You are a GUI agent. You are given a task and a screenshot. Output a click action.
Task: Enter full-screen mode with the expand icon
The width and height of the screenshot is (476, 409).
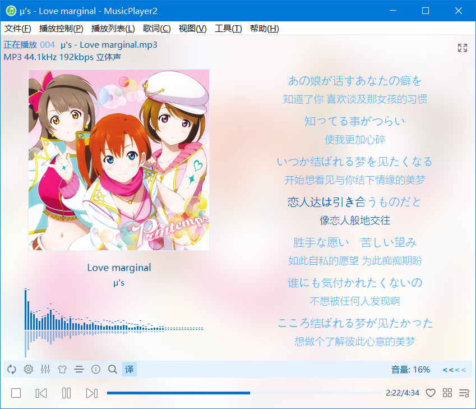tap(463, 48)
